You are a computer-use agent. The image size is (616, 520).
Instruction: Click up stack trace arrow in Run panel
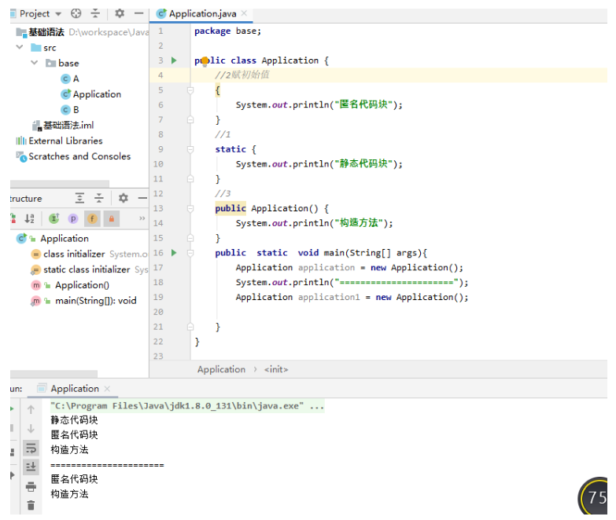click(31, 409)
